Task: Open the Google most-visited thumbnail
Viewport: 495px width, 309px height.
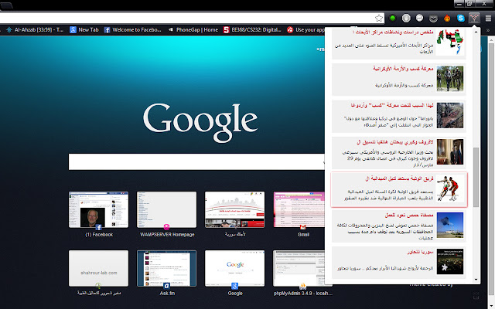Action: (x=234, y=268)
